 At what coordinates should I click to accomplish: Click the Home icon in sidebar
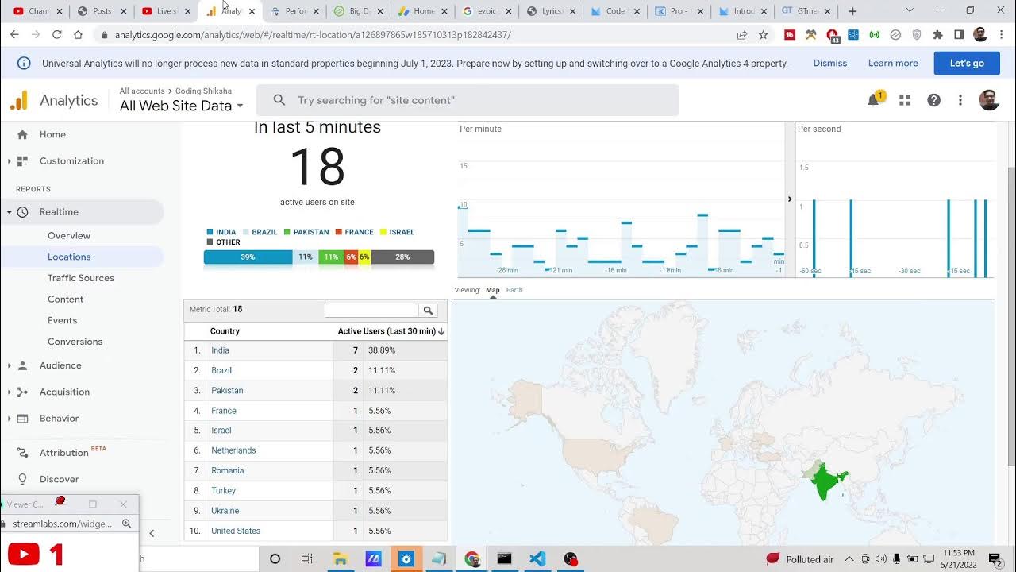coord(22,135)
